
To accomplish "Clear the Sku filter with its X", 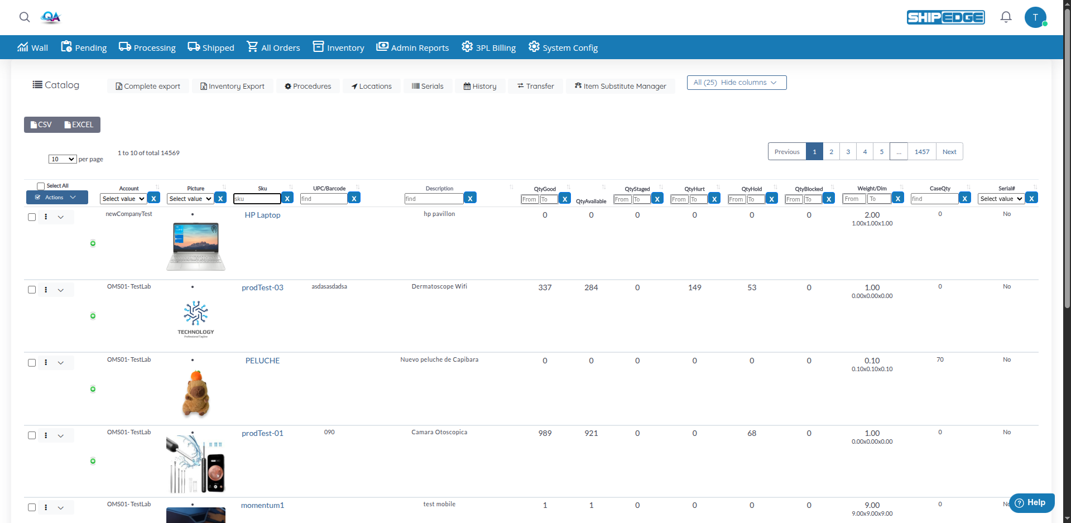I will [x=287, y=198].
